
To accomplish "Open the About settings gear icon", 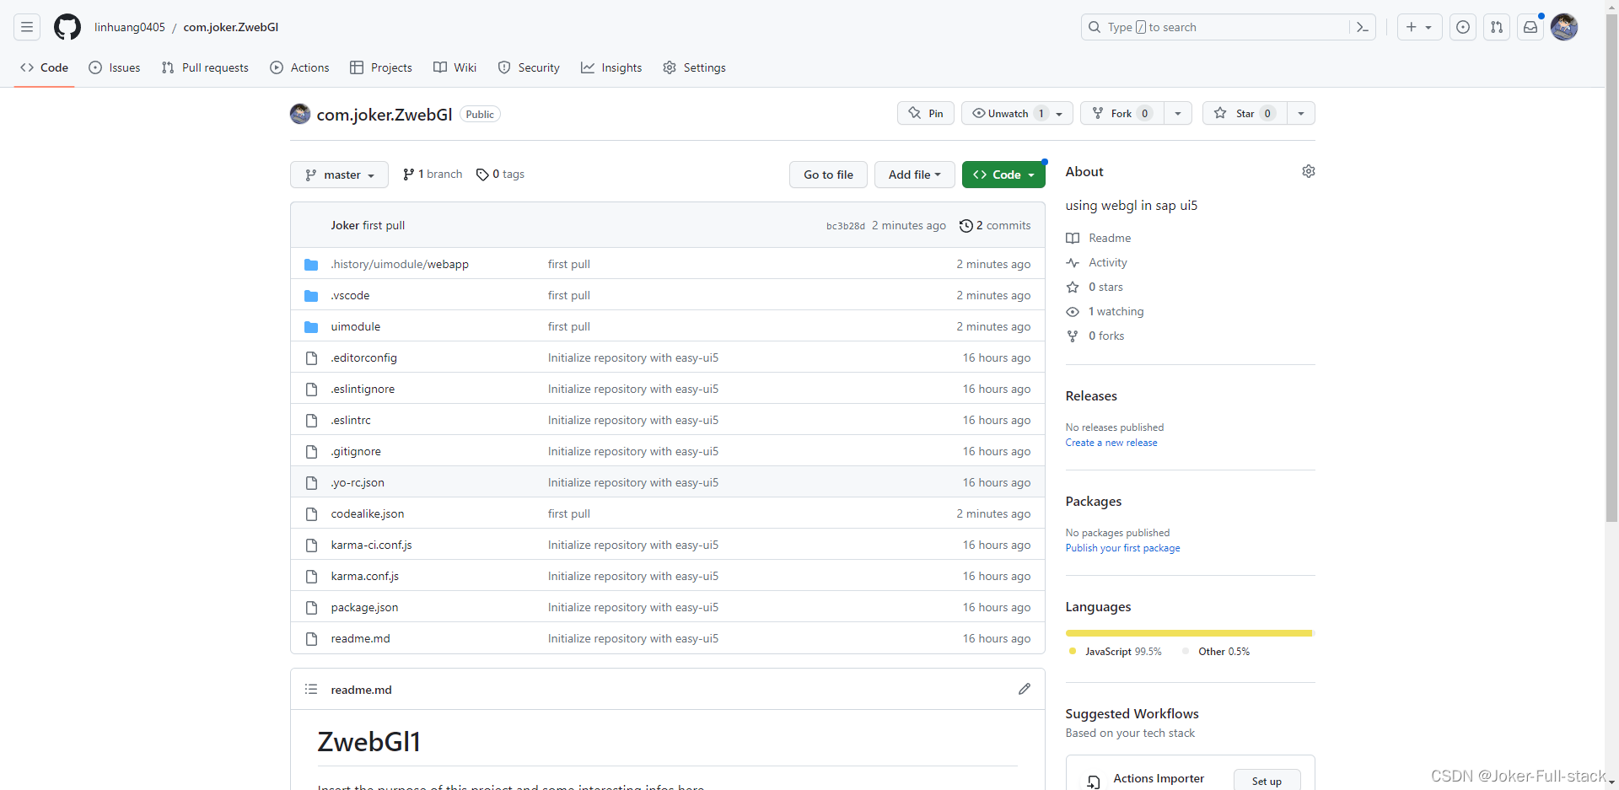I will (x=1309, y=171).
